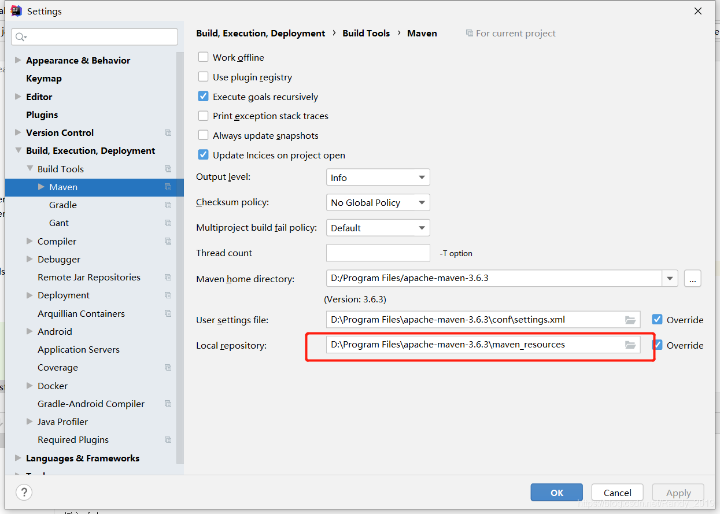The width and height of the screenshot is (720, 514).
Task: Collapse the Build Tools node
Action: [29, 169]
